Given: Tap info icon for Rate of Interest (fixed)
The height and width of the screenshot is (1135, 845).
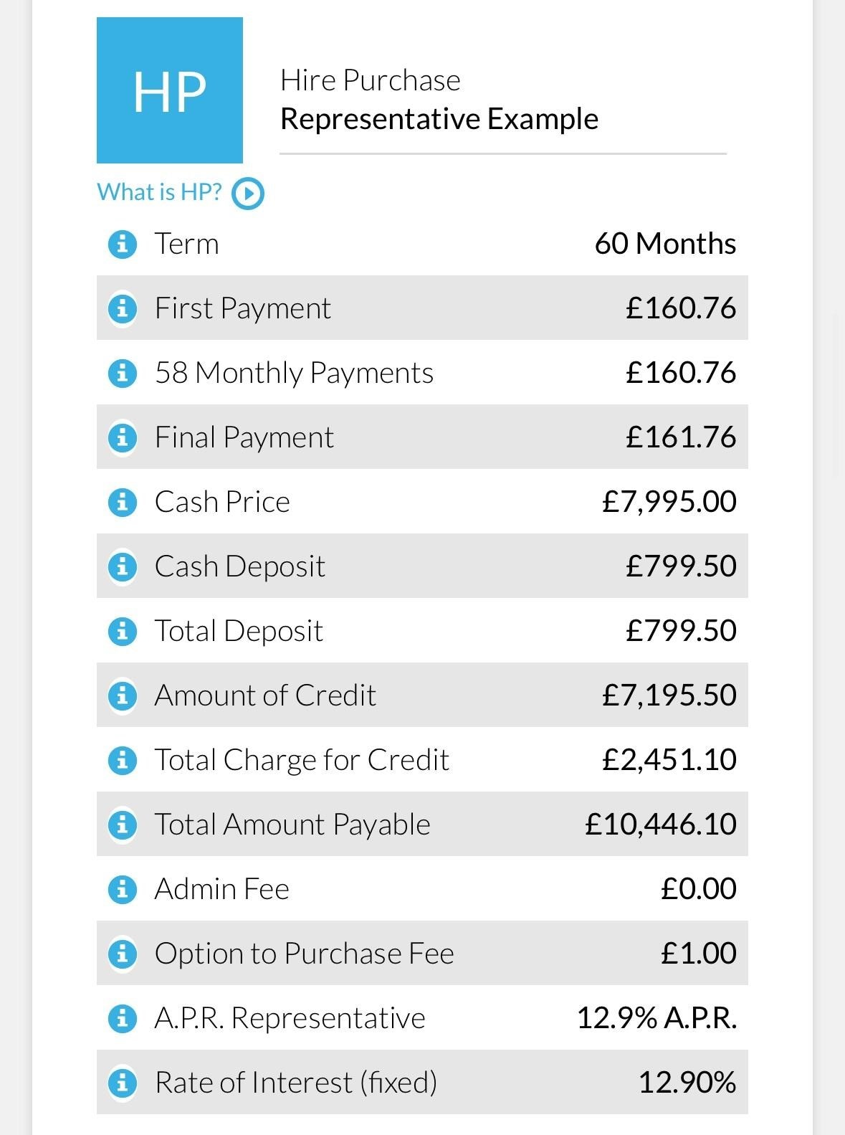Looking at the screenshot, I should tap(122, 1083).
